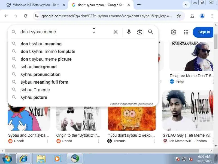218x164 pixels.
Task: Click the network icon in system tray
Action: (x=184, y=159)
